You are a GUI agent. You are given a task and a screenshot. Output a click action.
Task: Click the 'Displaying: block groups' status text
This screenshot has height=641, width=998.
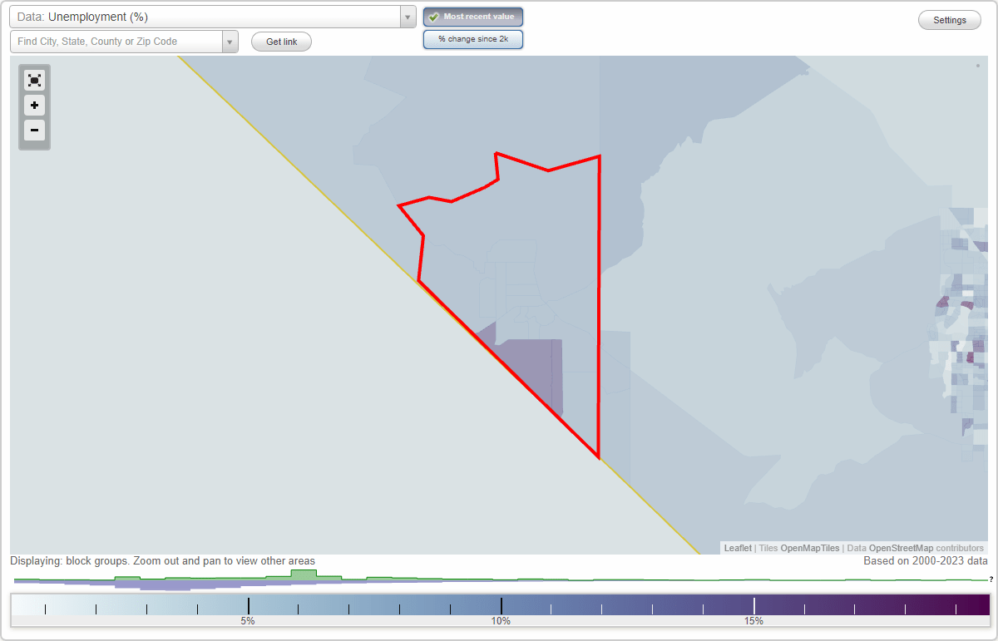tap(163, 561)
